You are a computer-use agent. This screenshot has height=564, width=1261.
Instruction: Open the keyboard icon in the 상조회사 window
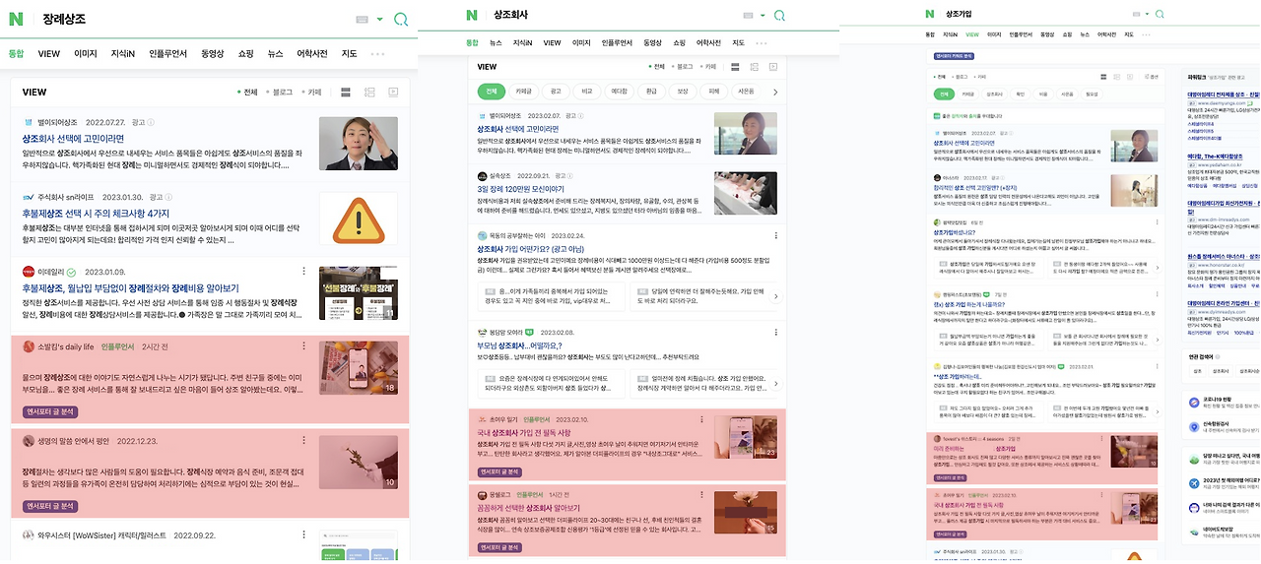click(748, 16)
